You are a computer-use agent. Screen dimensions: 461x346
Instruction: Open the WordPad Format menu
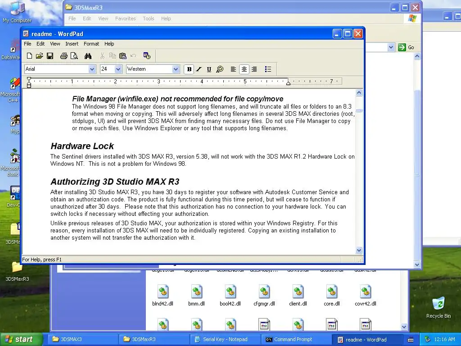[91, 44]
